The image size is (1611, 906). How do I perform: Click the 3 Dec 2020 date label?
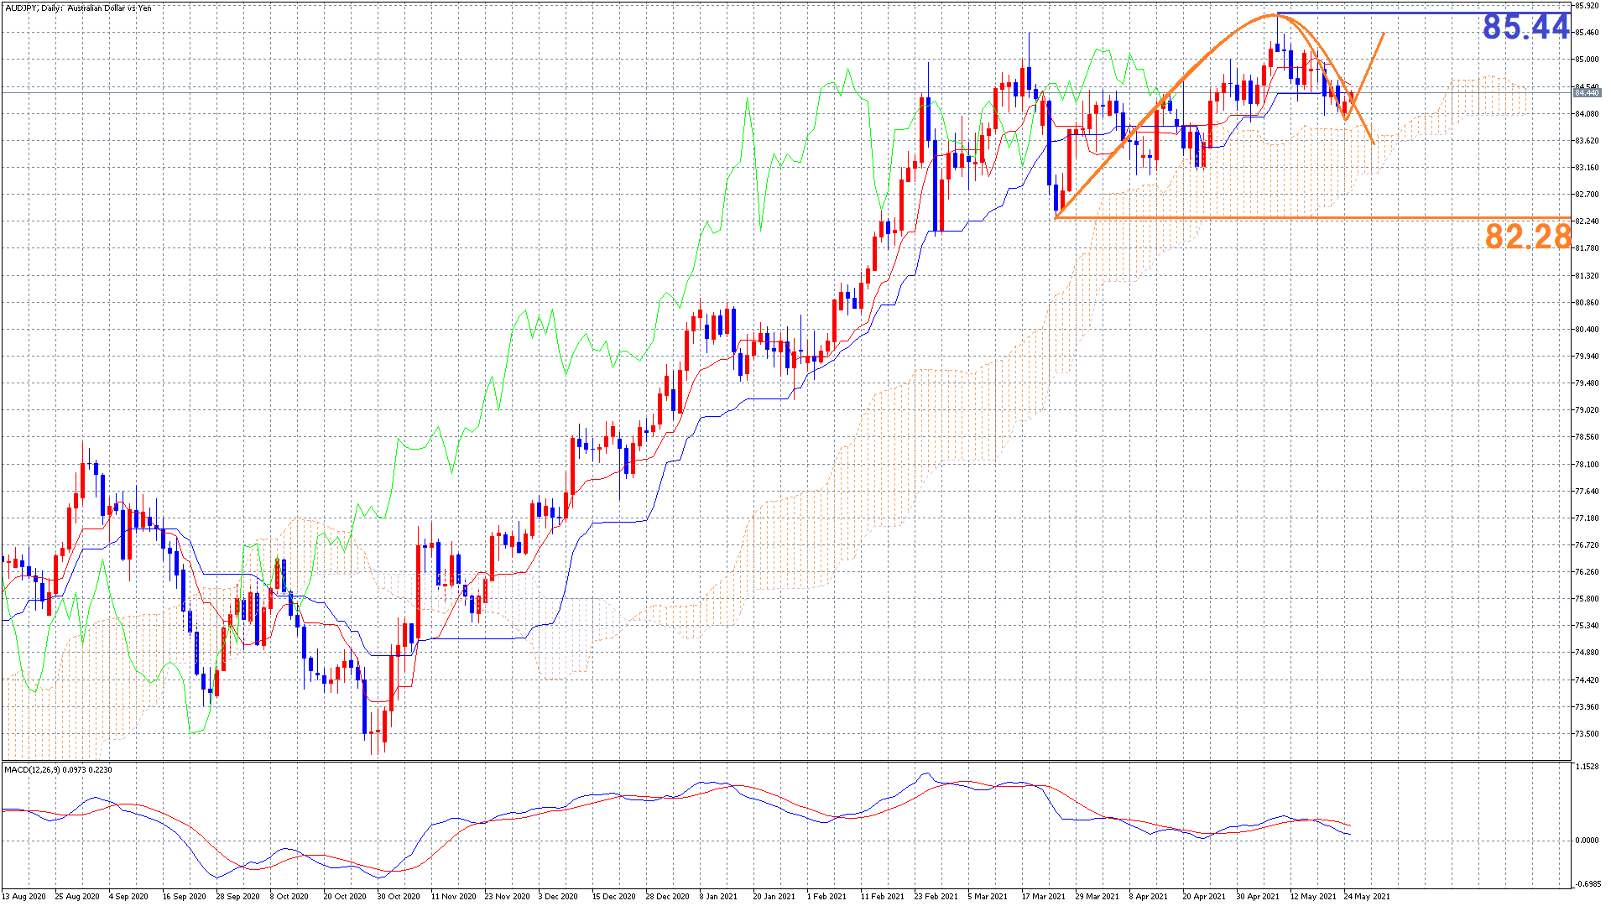(557, 896)
